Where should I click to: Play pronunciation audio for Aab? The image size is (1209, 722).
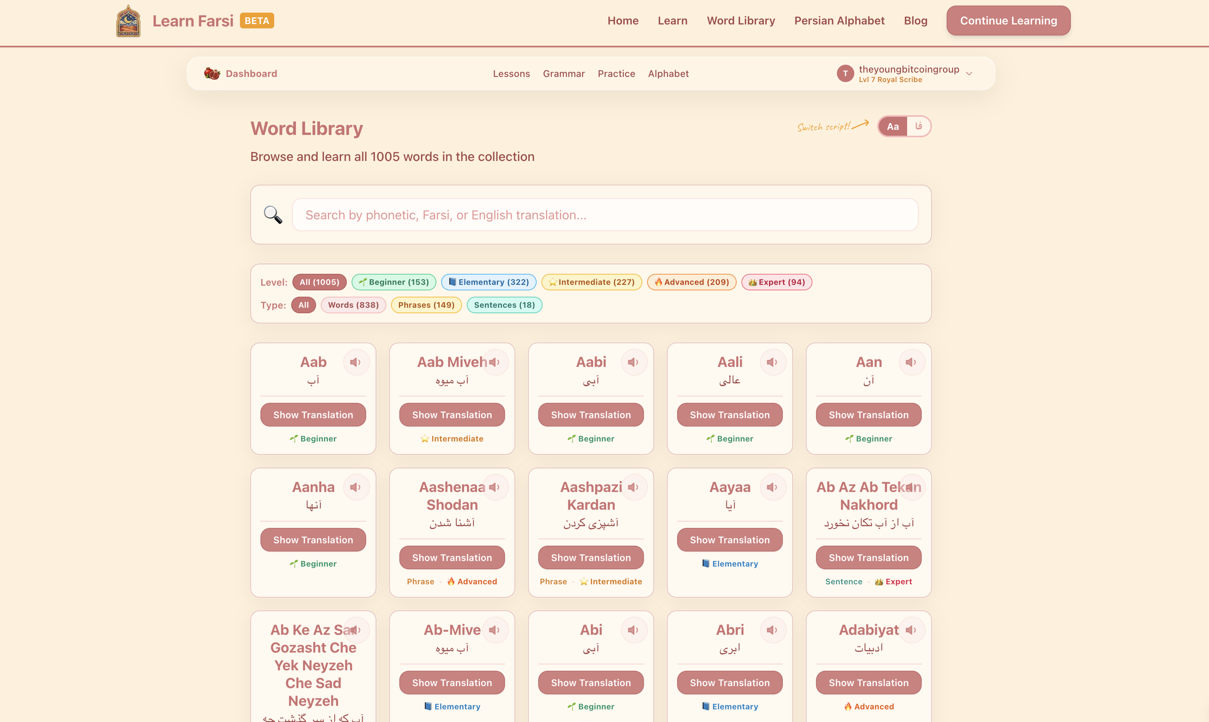[x=356, y=362]
